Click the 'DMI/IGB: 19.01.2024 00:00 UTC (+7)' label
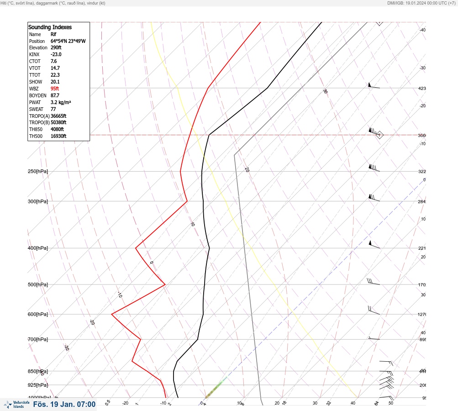 point(421,3)
